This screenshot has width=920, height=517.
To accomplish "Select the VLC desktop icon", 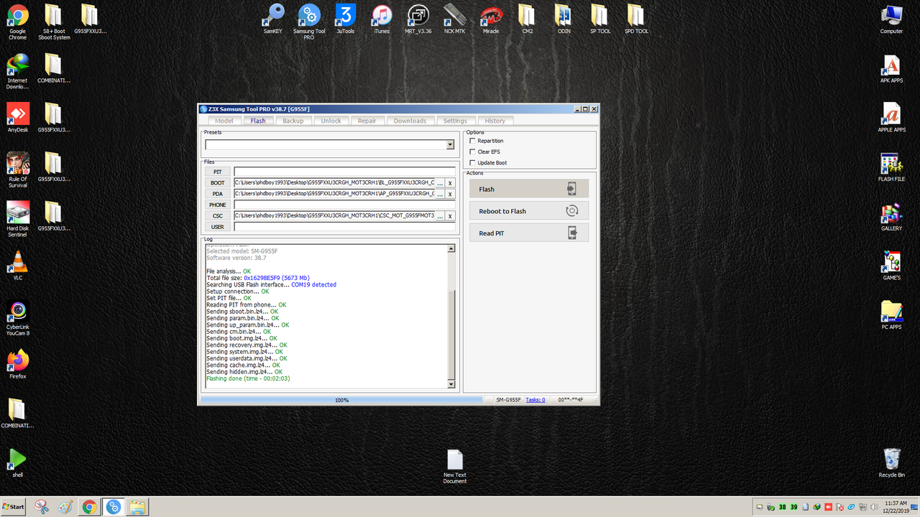I will pyautogui.click(x=18, y=265).
